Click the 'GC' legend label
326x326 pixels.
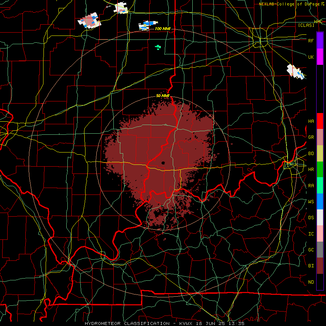311,250
